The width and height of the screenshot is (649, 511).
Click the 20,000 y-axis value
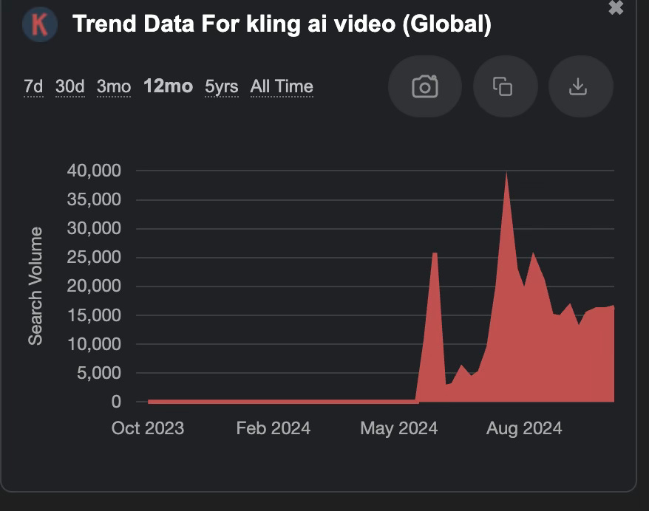point(94,286)
